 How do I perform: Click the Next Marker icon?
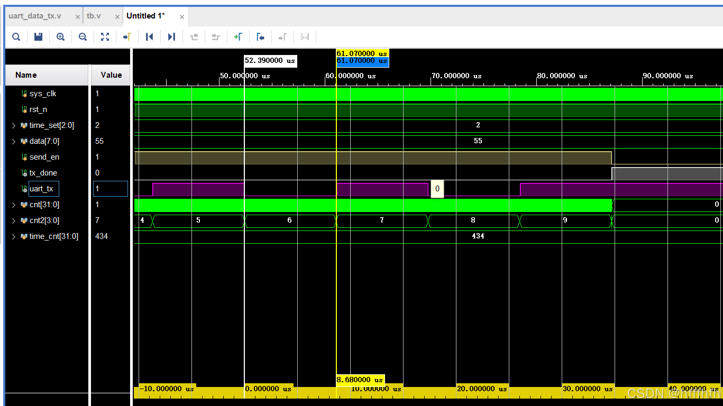pyautogui.click(x=282, y=36)
